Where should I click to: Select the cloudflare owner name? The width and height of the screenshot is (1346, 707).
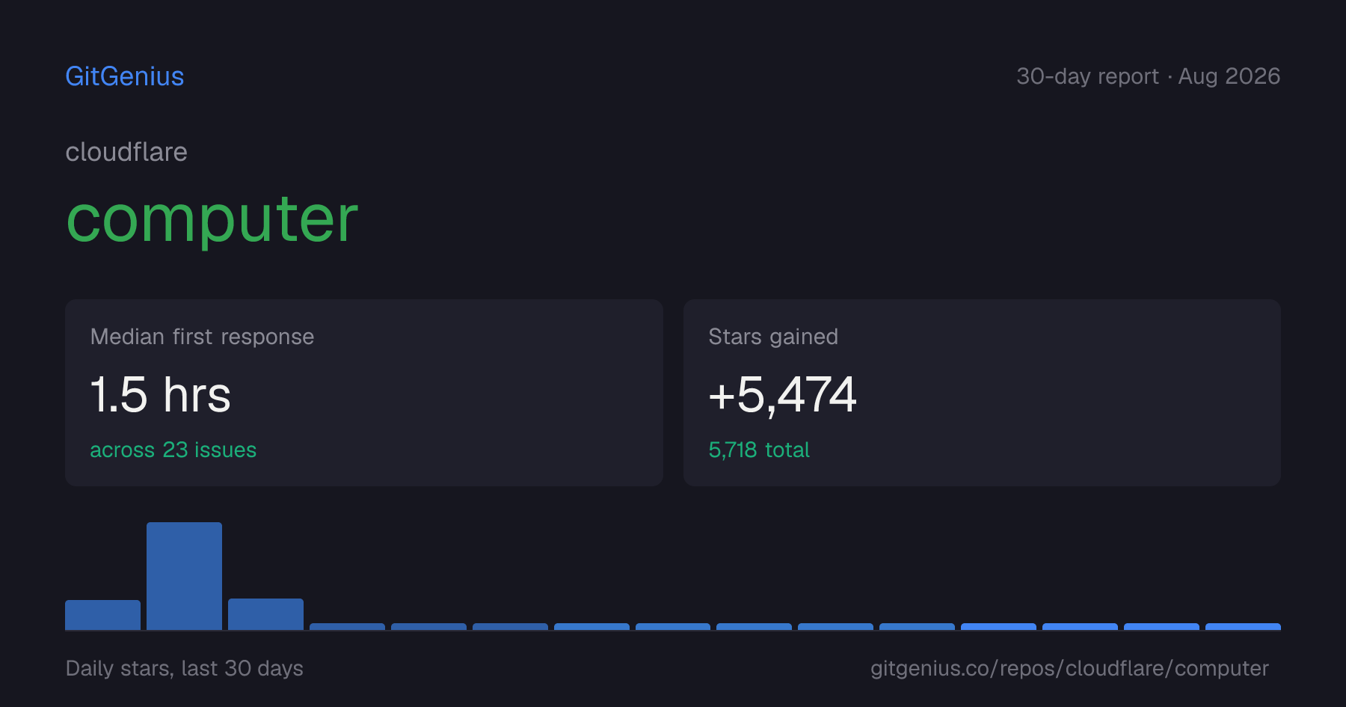[x=126, y=152]
